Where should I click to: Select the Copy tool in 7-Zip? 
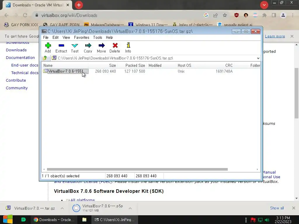pyautogui.click(x=88, y=48)
